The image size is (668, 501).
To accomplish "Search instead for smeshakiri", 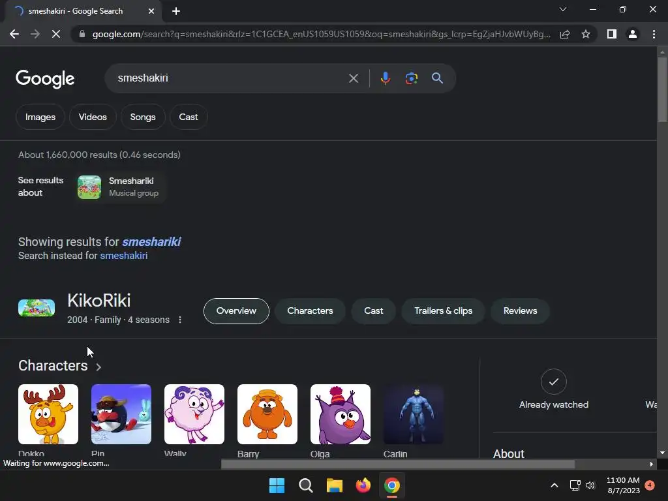I will (123, 256).
